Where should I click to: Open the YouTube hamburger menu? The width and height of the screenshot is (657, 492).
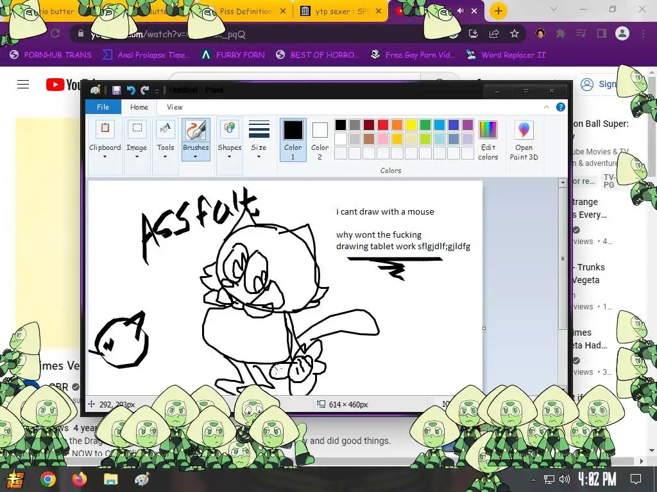tap(23, 85)
